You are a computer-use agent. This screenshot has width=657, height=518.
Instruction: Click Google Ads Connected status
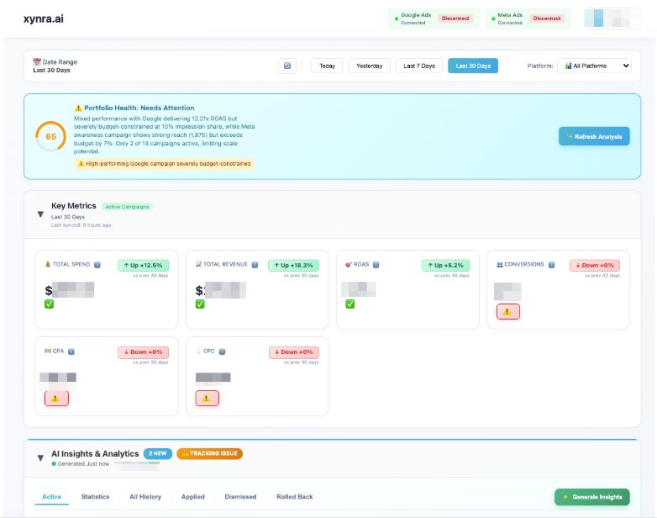click(x=413, y=18)
